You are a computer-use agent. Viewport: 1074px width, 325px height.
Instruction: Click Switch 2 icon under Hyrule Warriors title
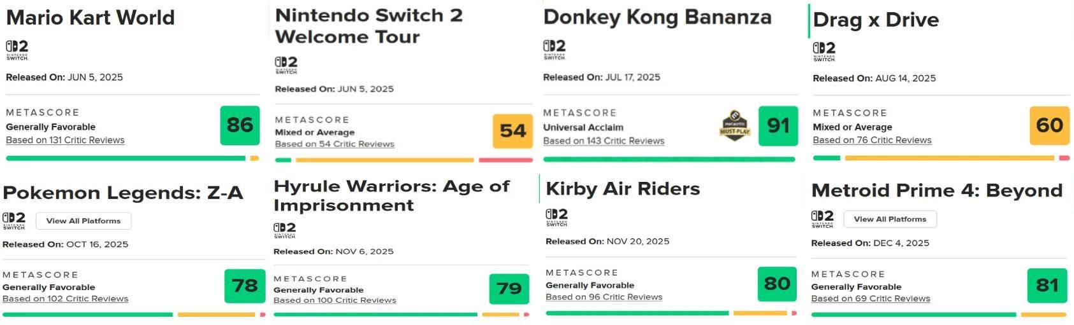(285, 230)
